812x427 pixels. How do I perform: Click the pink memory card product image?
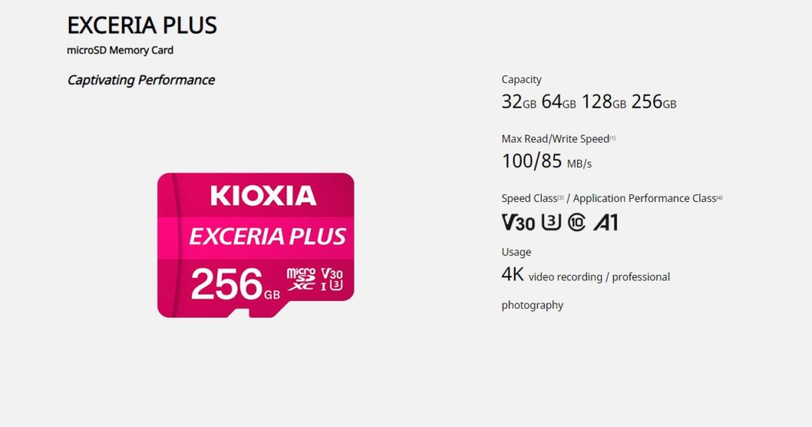[255, 245]
